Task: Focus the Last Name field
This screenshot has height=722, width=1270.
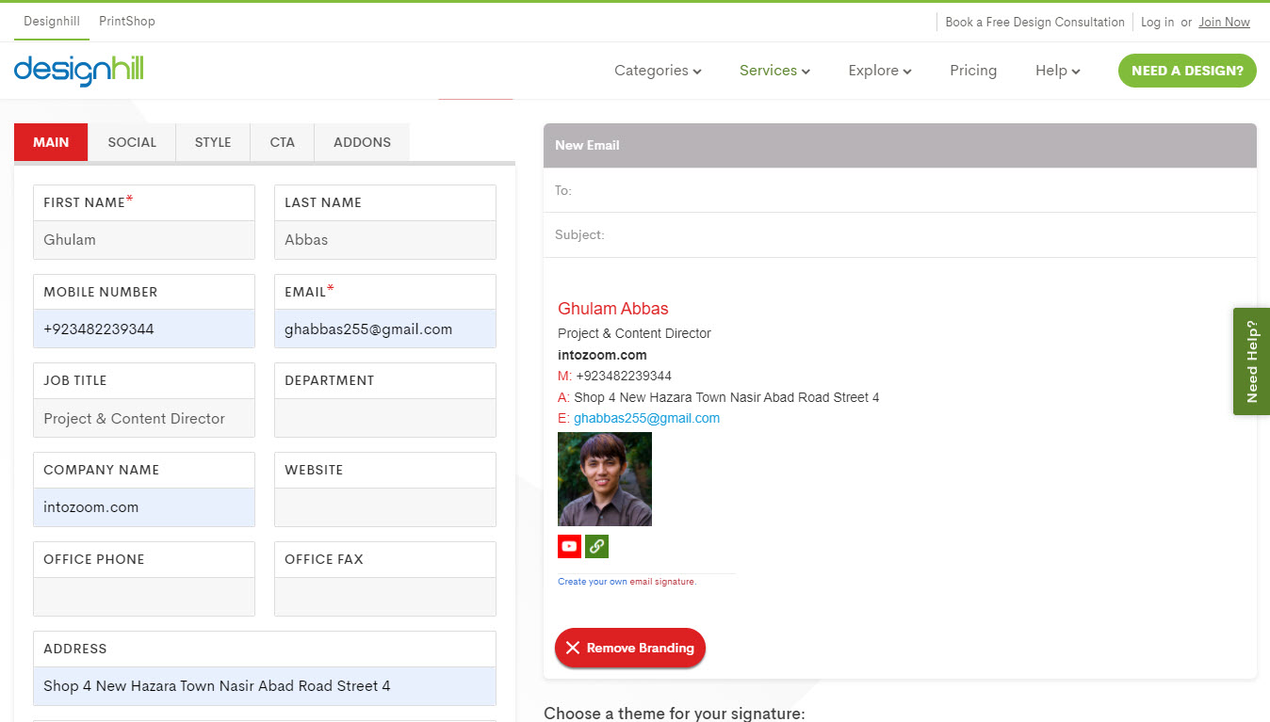Action: (385, 240)
